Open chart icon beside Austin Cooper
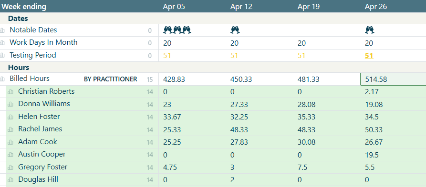 click(x=10, y=155)
